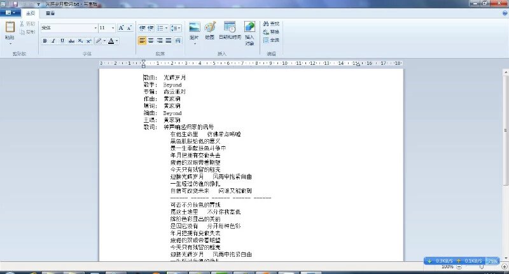Click the Select all button
This screenshot has width=509, height=274.
click(x=271, y=40)
